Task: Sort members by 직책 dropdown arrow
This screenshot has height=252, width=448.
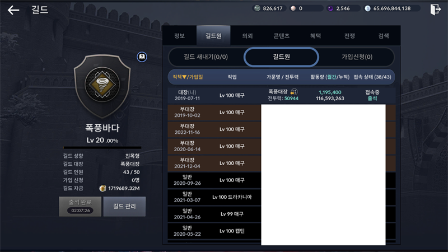Action: click(185, 77)
